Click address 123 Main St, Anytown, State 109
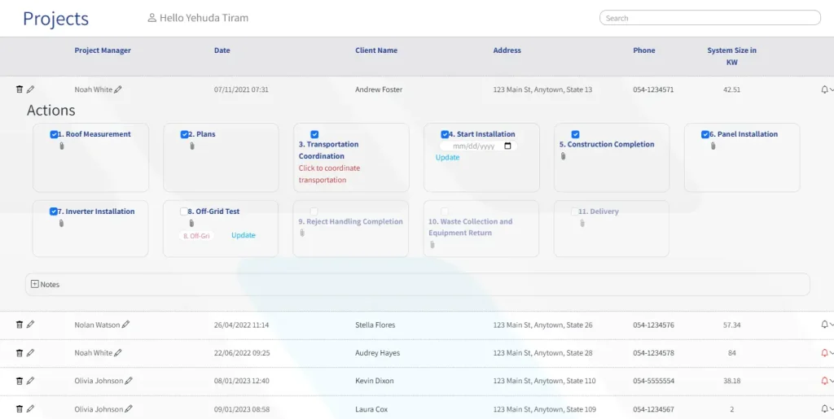834x419 pixels. click(545, 409)
